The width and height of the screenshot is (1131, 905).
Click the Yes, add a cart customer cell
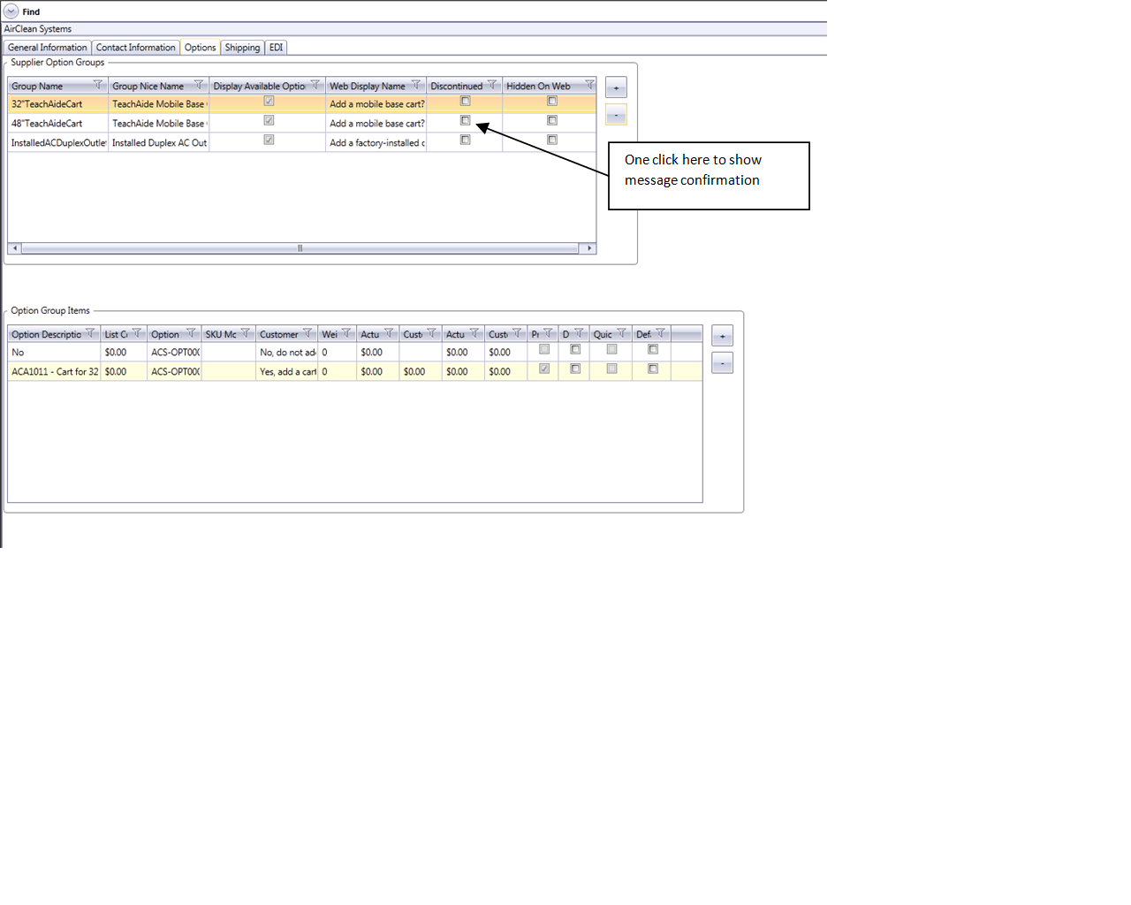287,372
